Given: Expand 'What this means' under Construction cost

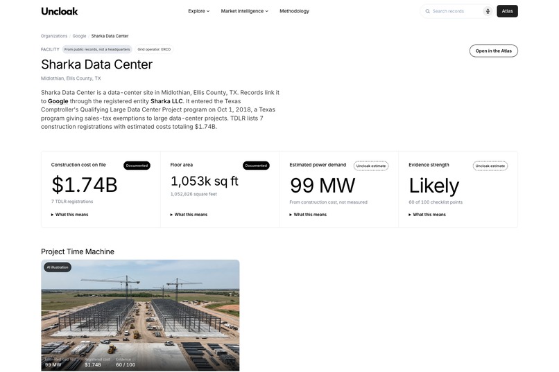Looking at the screenshot, I should (x=69, y=215).
